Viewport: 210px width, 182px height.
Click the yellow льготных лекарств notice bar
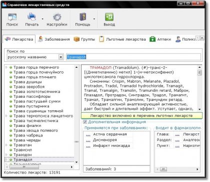tap(141, 115)
